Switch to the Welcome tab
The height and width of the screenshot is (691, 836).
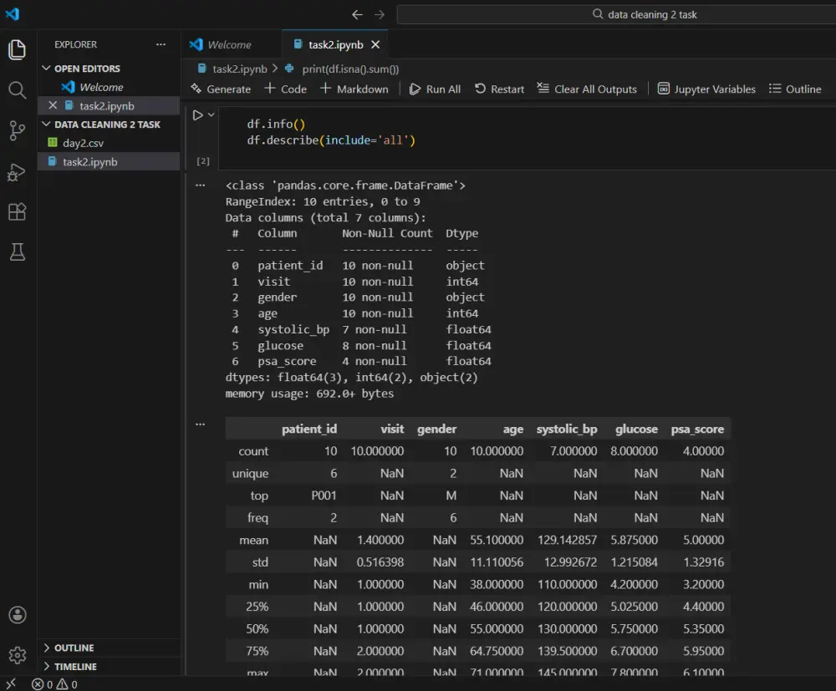[x=229, y=44]
